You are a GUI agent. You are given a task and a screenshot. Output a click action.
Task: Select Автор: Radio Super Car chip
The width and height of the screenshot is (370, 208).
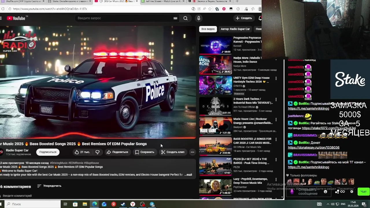click(x=235, y=29)
